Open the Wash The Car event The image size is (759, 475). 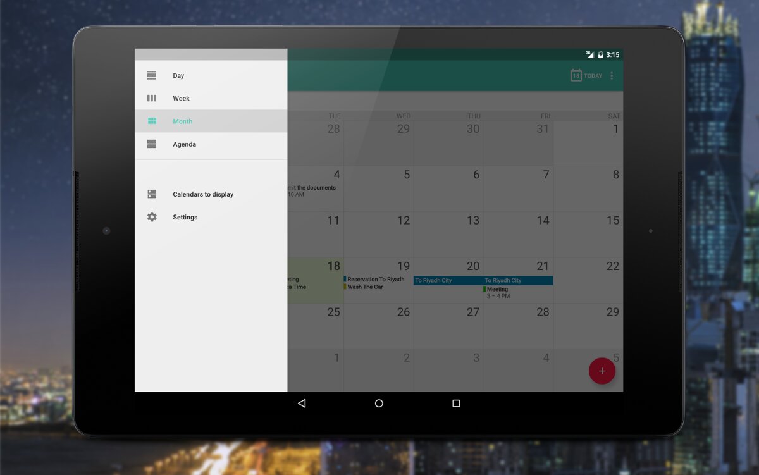(x=366, y=287)
